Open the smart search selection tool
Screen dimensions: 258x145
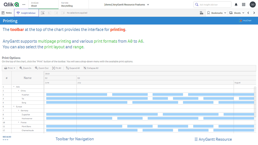(x=43, y=13)
